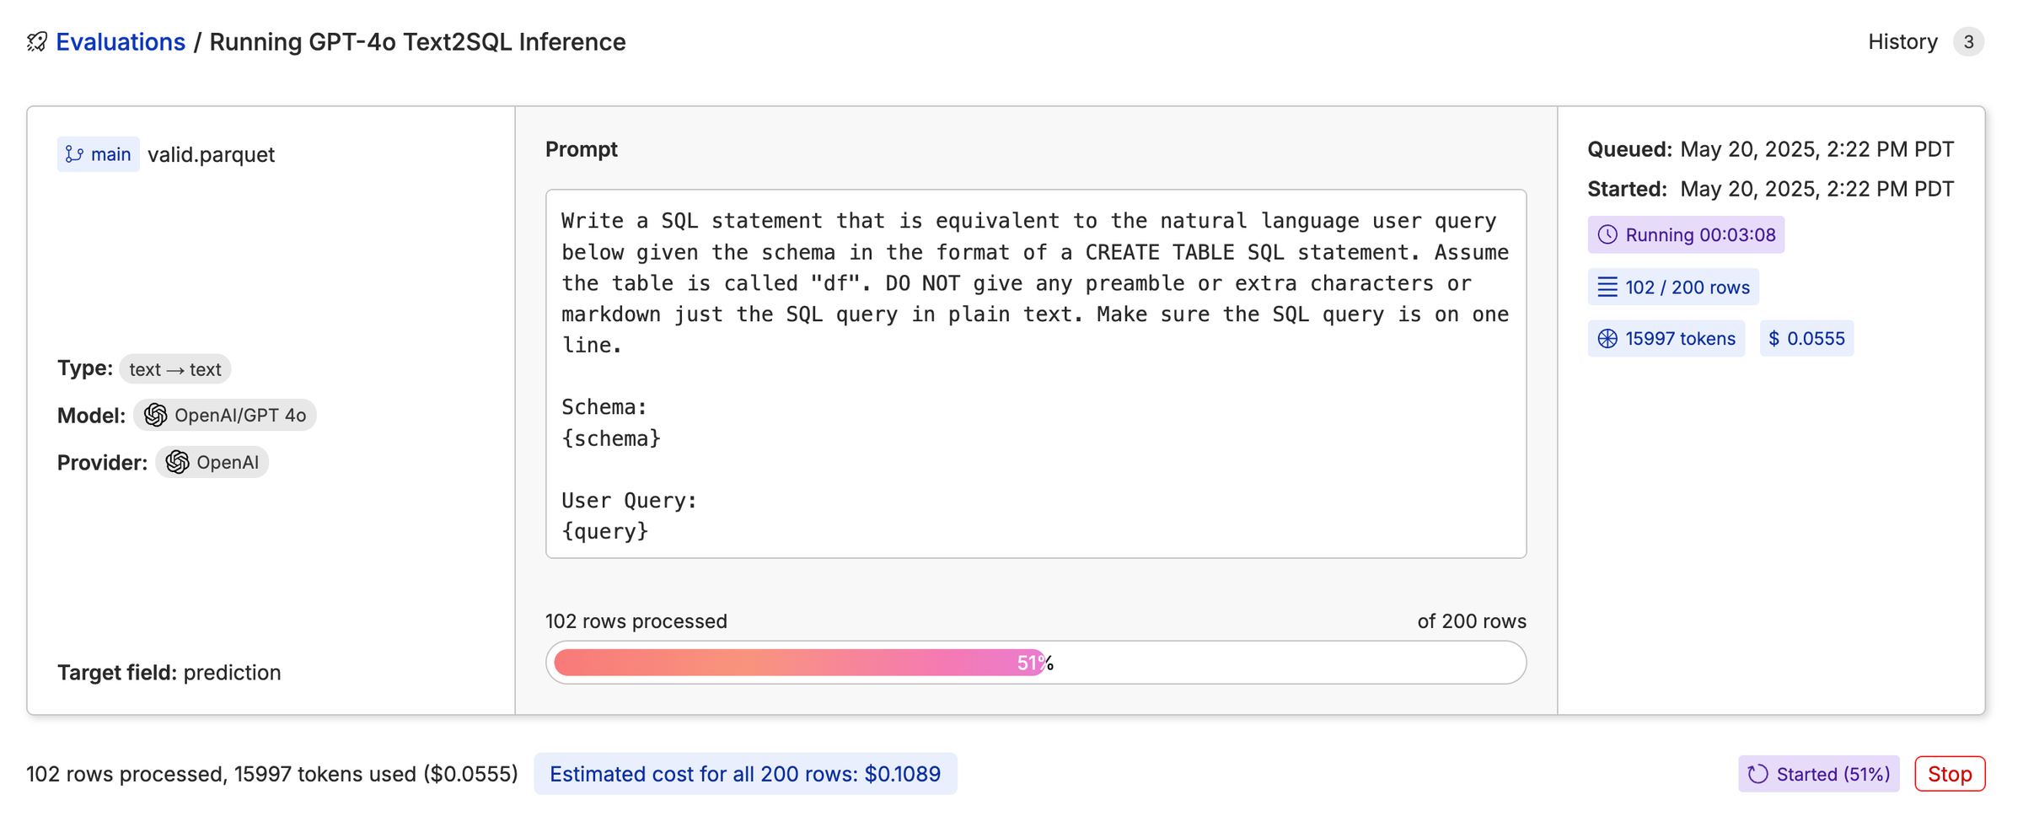Click the branch icon on the main badge

pyautogui.click(x=75, y=153)
